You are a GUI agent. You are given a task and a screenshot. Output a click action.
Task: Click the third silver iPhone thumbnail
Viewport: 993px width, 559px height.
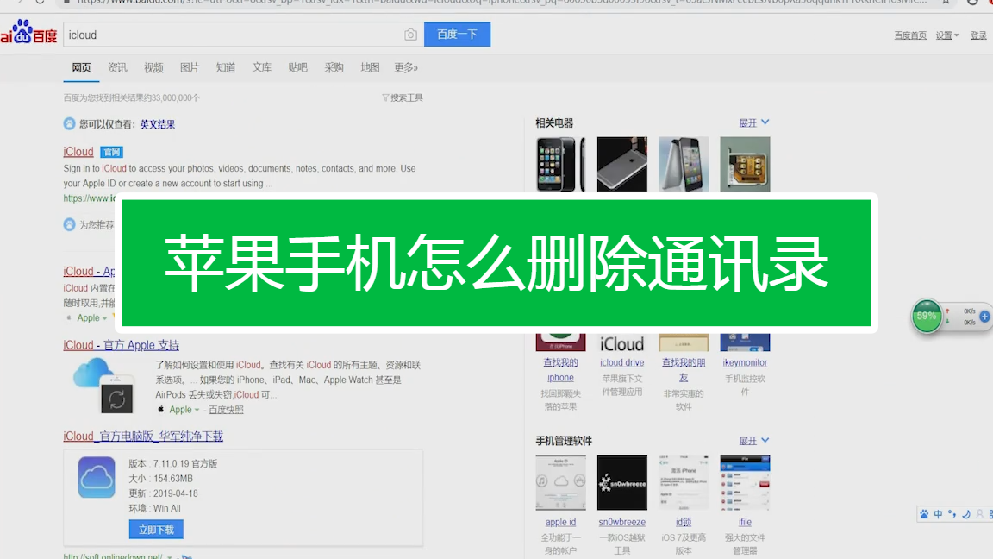click(684, 164)
